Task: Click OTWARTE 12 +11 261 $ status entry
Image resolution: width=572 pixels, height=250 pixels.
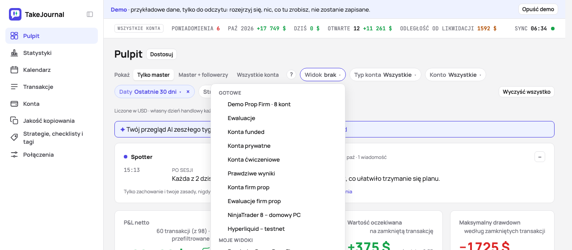Action: (360, 28)
